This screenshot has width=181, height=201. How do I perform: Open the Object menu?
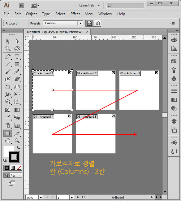[x=31, y=14]
